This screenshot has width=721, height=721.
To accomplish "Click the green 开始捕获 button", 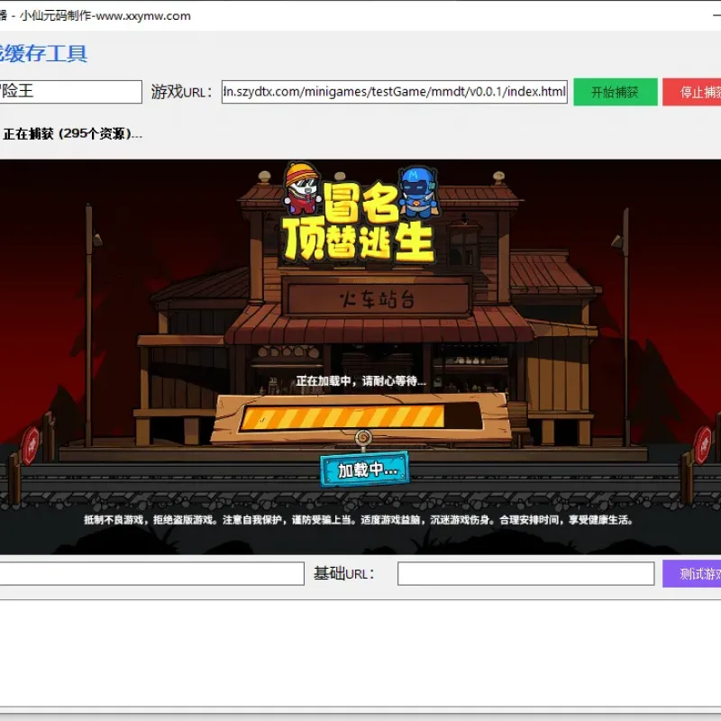I will coord(615,92).
